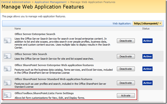Click the Status column header
The height and width of the screenshot is (104, 167).
click(x=146, y=28)
